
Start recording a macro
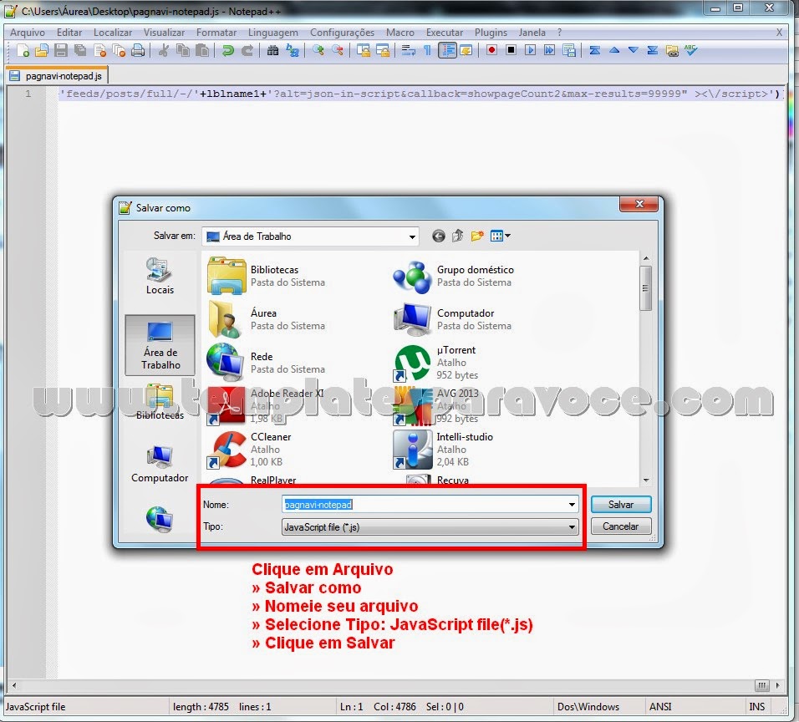493,50
